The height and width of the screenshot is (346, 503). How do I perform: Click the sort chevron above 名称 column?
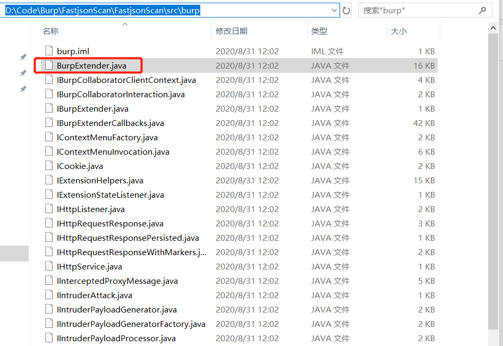pos(125,23)
